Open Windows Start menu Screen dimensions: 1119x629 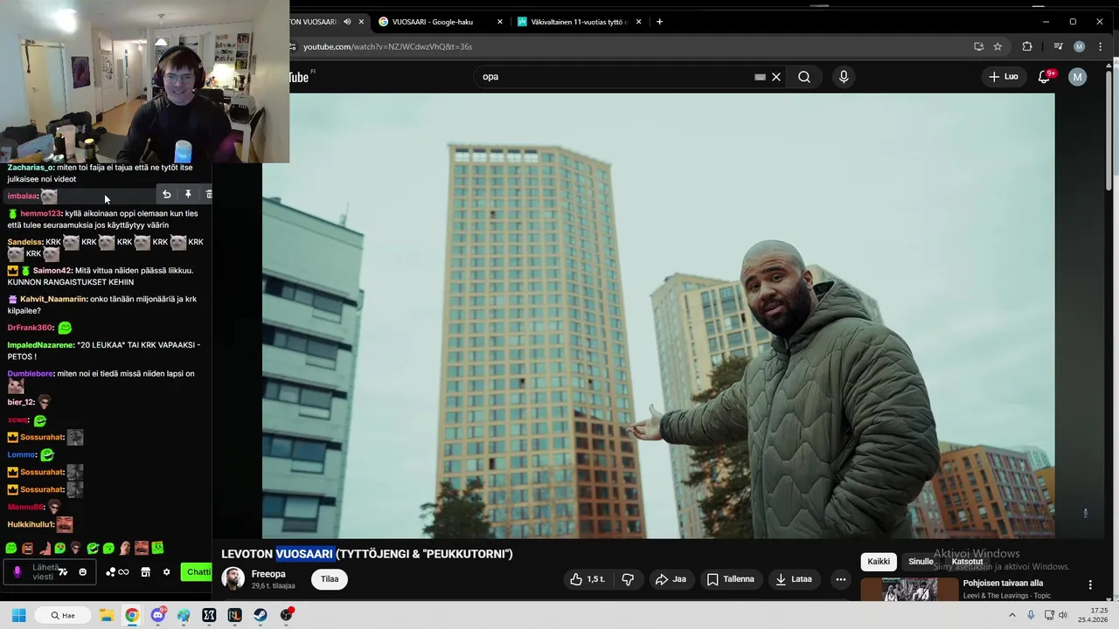tap(18, 615)
